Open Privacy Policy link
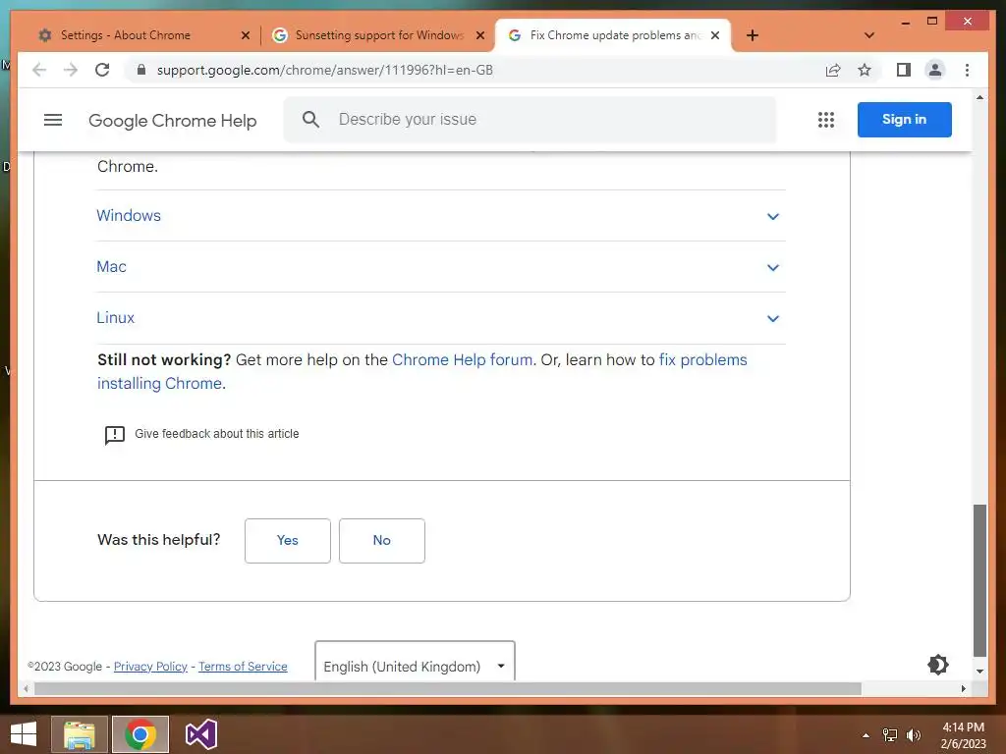Screen dimensions: 1006x754 (150, 667)
